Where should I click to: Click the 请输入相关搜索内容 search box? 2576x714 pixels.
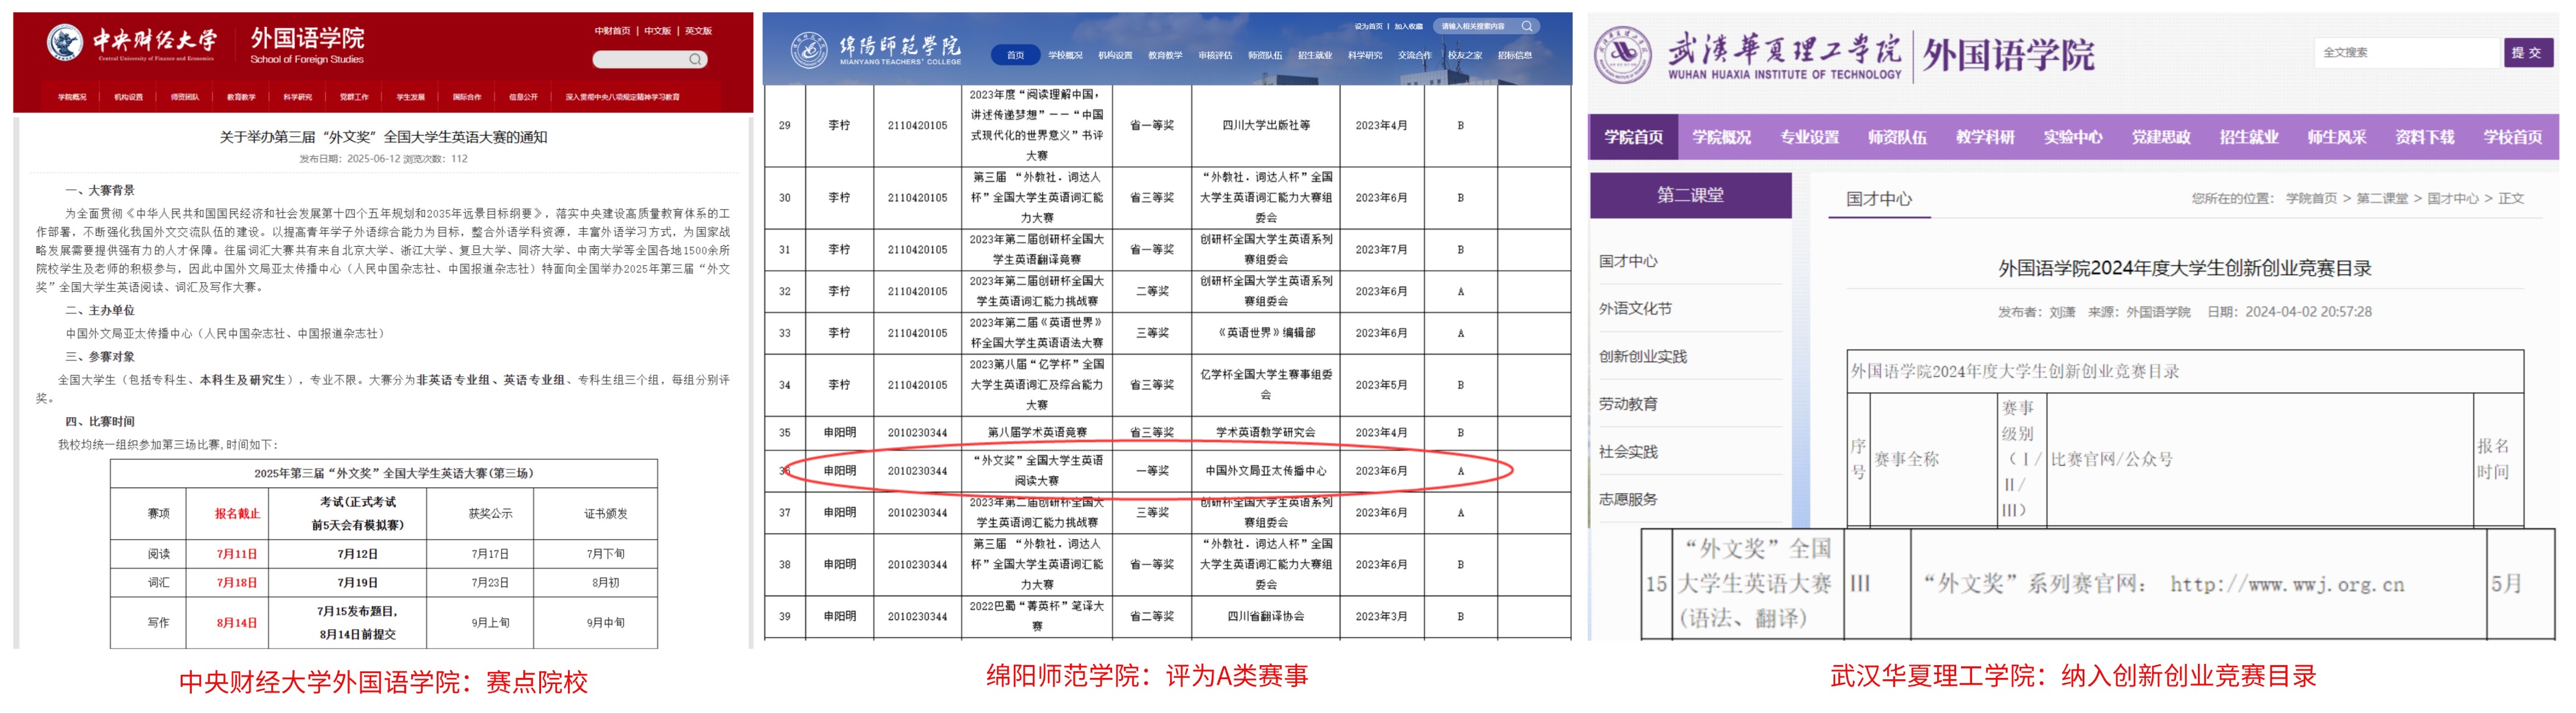point(1474,26)
